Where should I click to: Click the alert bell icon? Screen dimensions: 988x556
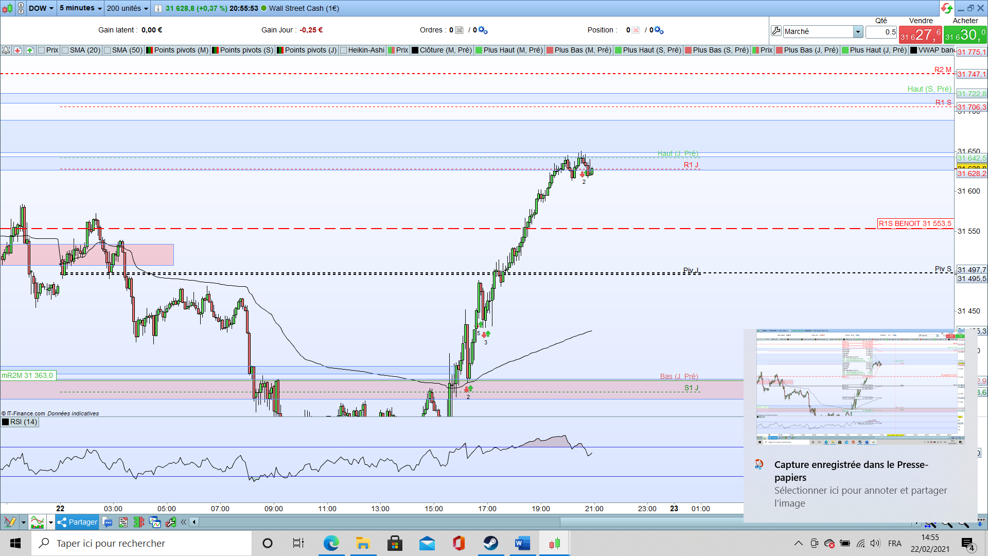tap(6, 50)
